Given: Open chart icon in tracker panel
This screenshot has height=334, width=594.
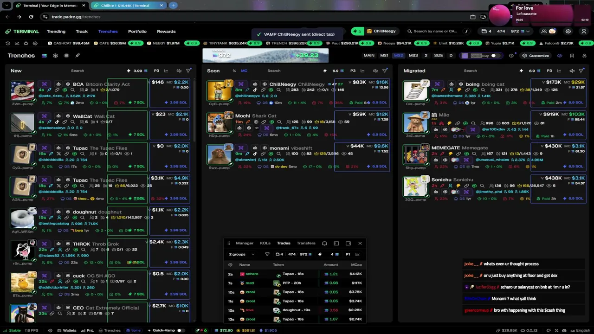Looking at the screenshot, I should [x=357, y=254].
